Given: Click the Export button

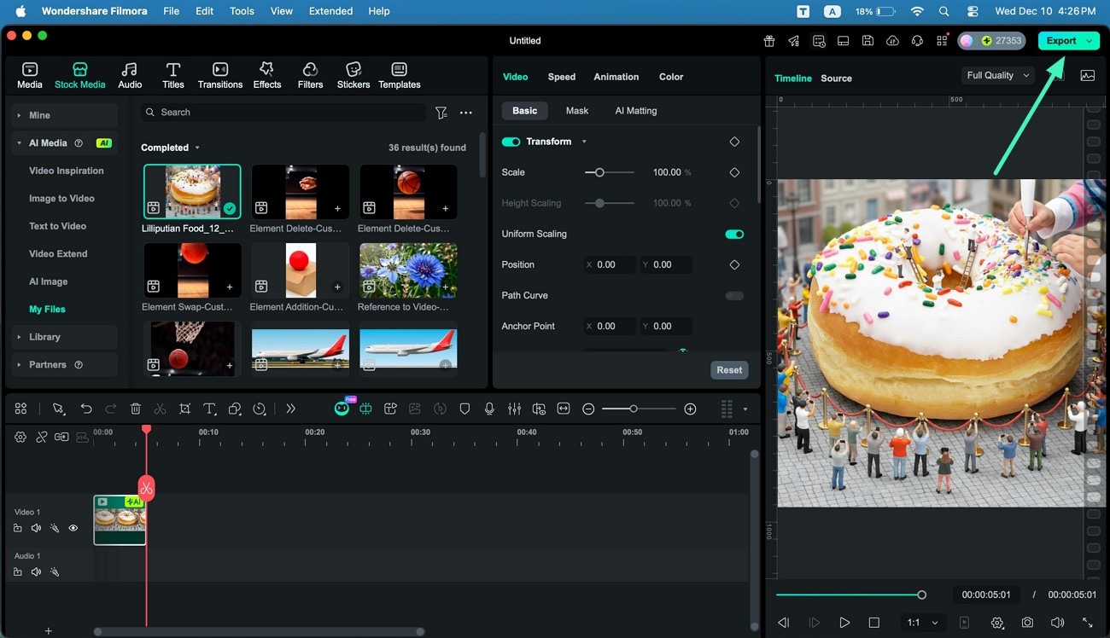Looking at the screenshot, I should [x=1063, y=40].
